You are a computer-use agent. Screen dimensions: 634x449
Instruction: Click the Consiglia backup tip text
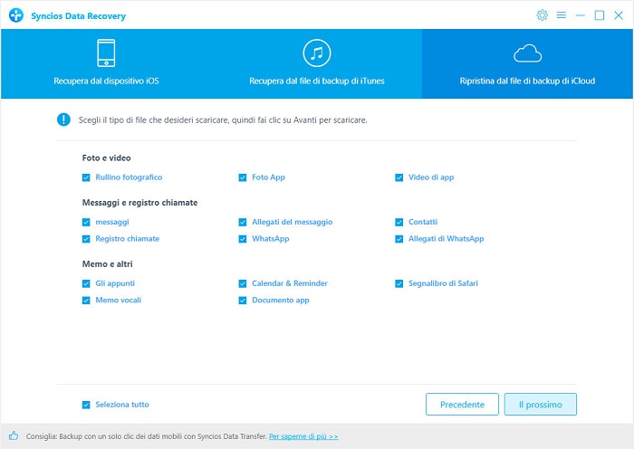(x=147, y=436)
